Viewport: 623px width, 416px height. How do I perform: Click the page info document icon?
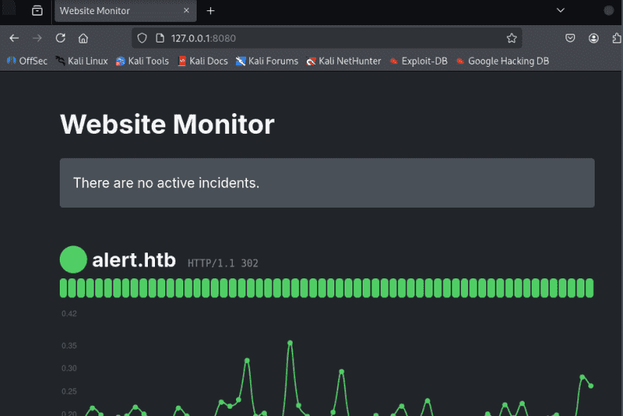click(x=160, y=39)
